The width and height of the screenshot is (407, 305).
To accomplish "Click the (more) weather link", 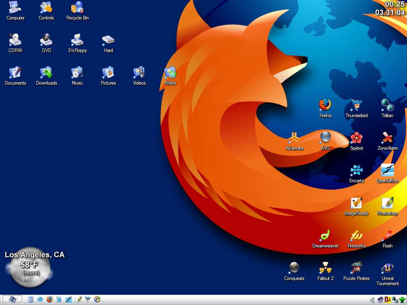I will (x=31, y=273).
